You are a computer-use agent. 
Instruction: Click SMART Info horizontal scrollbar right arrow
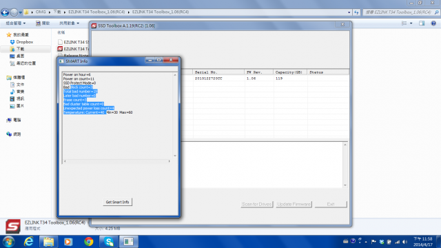(x=170, y=161)
